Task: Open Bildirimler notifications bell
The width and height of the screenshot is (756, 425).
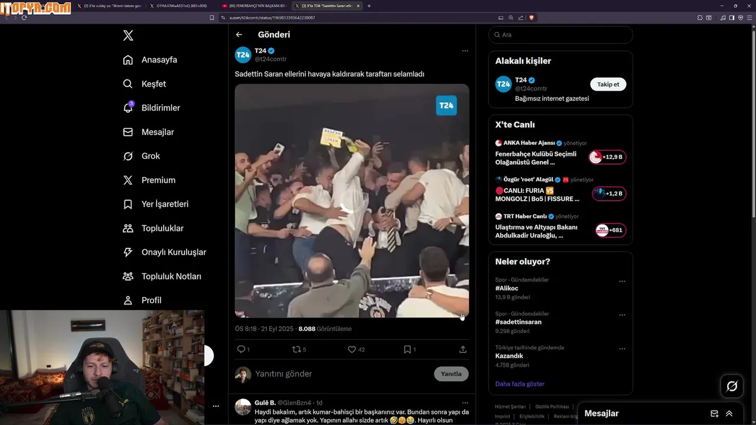Action: coord(152,108)
